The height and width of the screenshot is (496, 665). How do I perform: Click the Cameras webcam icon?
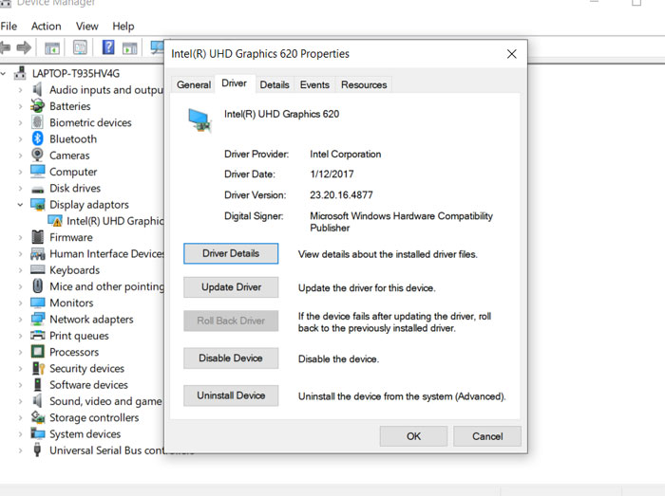click(x=37, y=155)
